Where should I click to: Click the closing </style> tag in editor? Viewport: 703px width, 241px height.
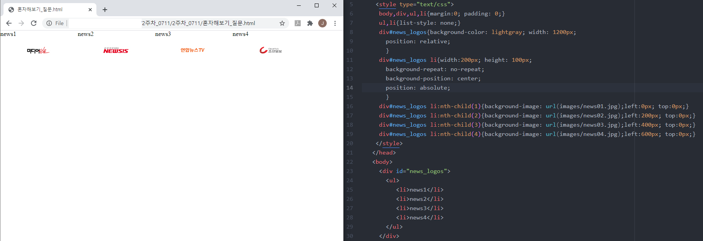click(x=389, y=143)
